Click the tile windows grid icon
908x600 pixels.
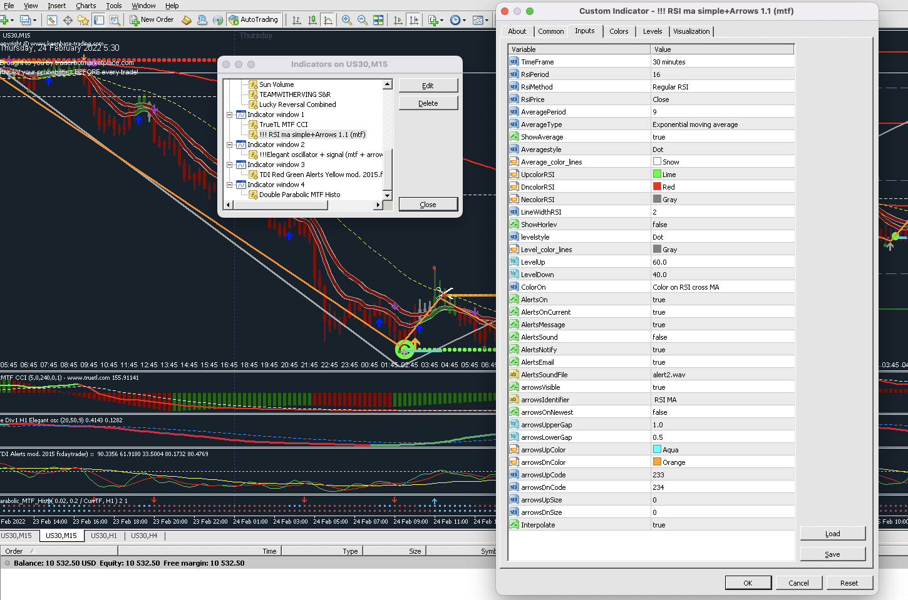[378, 20]
